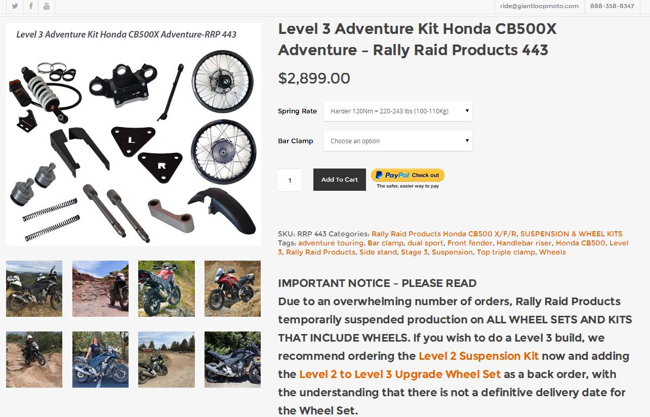Viewport: 650px width, 417px height.
Task: Open the thumbnail of woman standing beside blue motorcycle
Action: point(100,359)
